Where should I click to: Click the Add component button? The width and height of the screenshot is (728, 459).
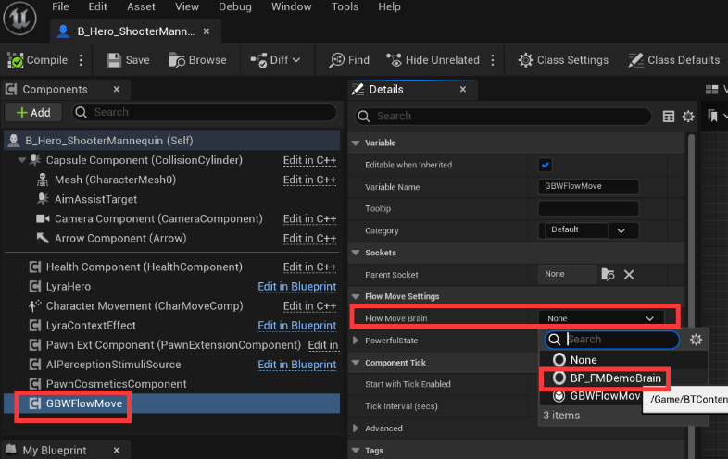point(33,112)
